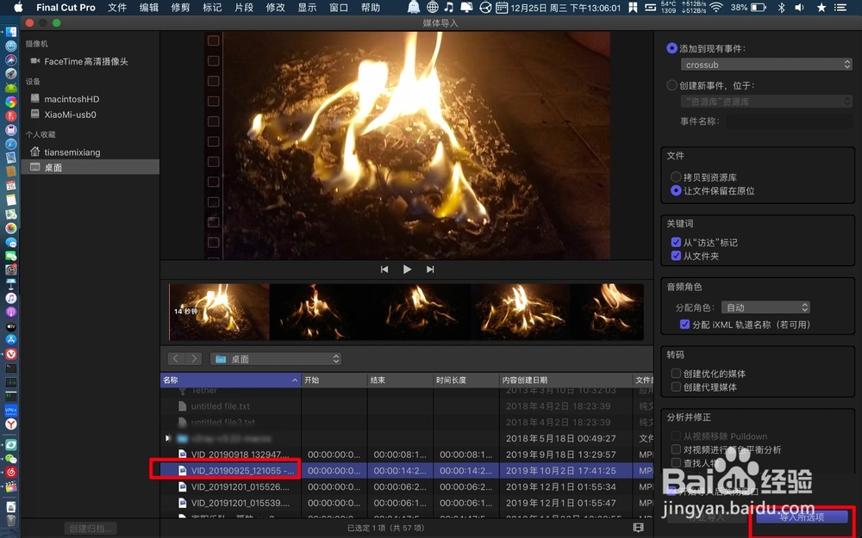Click the volume menu bar icon
Image resolution: width=862 pixels, height=538 pixels.
[799, 7]
